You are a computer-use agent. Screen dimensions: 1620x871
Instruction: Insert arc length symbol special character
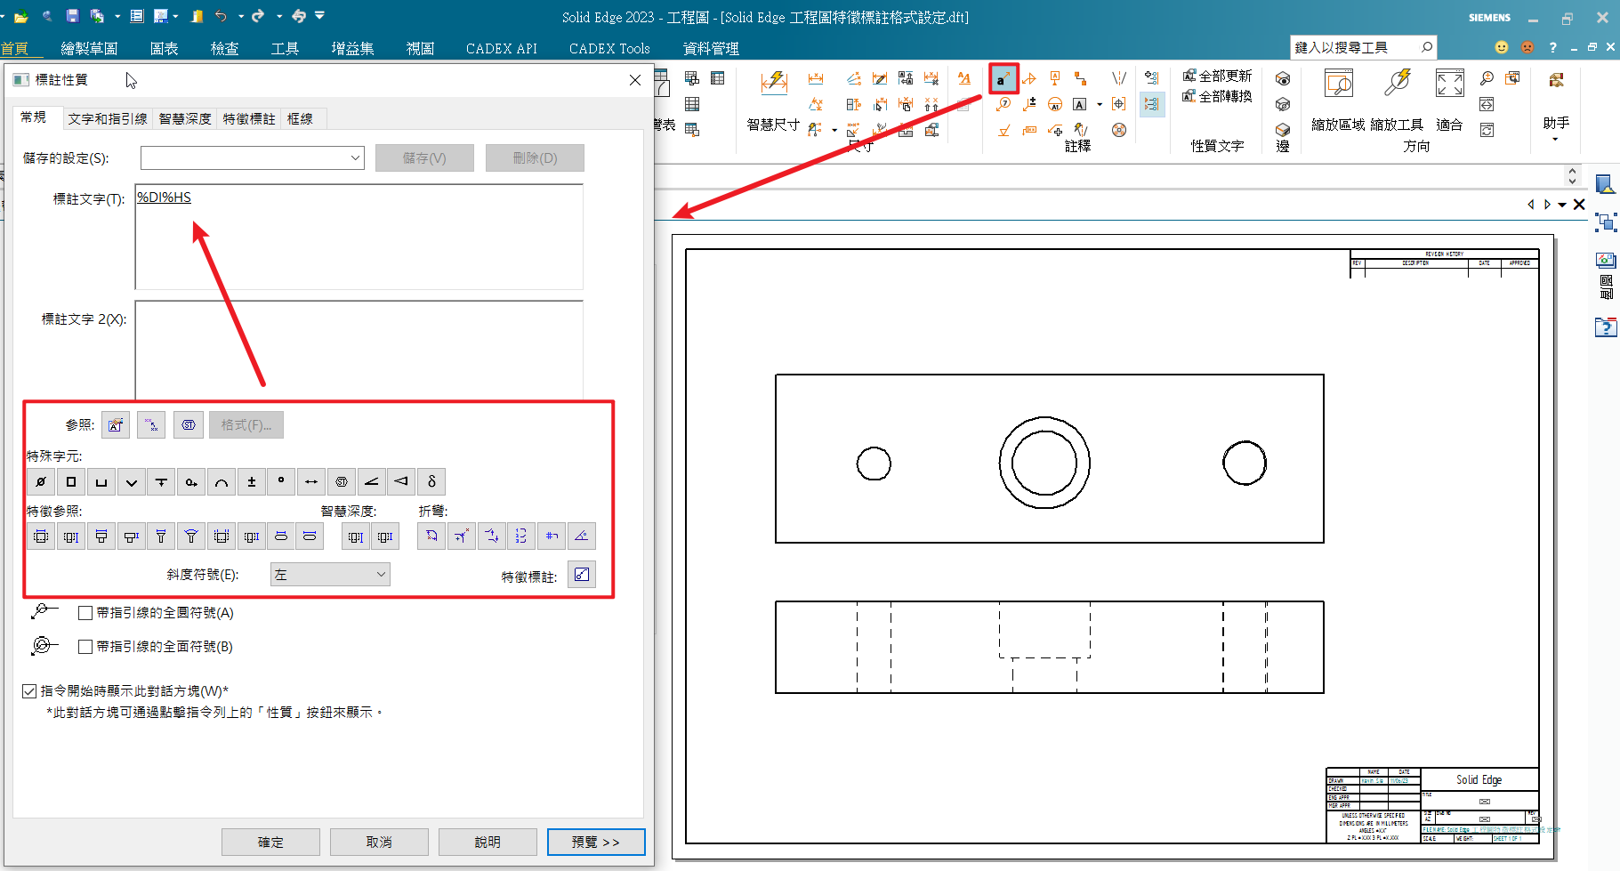pyautogui.click(x=222, y=481)
